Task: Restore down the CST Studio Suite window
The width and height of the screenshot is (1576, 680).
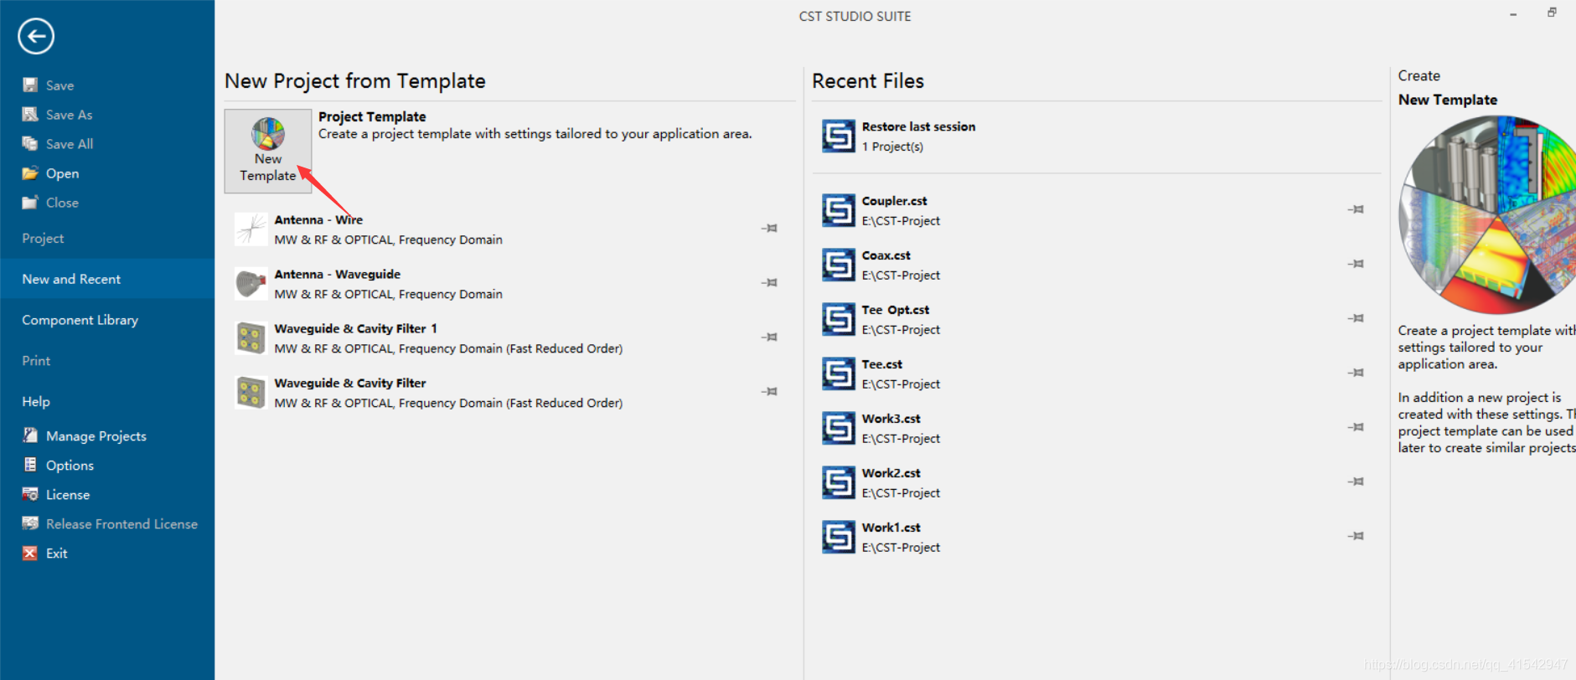Action: point(1552,13)
